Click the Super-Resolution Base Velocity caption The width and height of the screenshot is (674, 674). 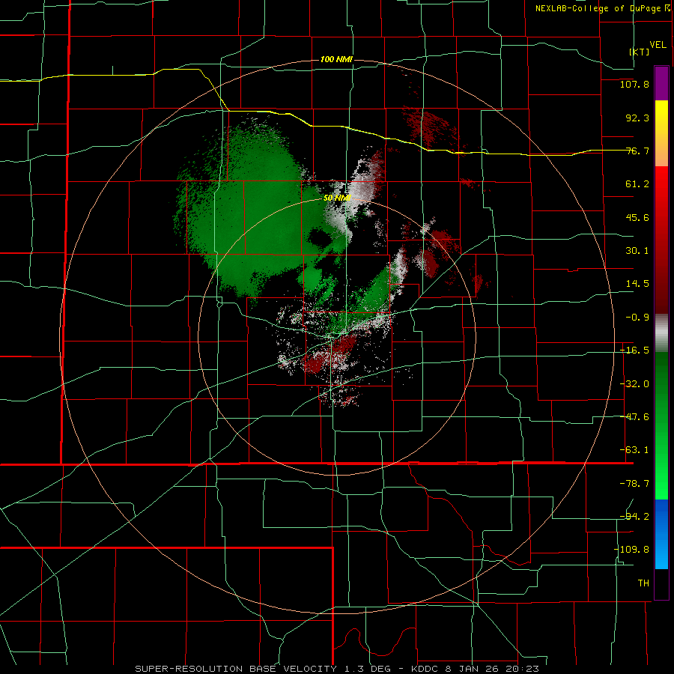point(336,669)
